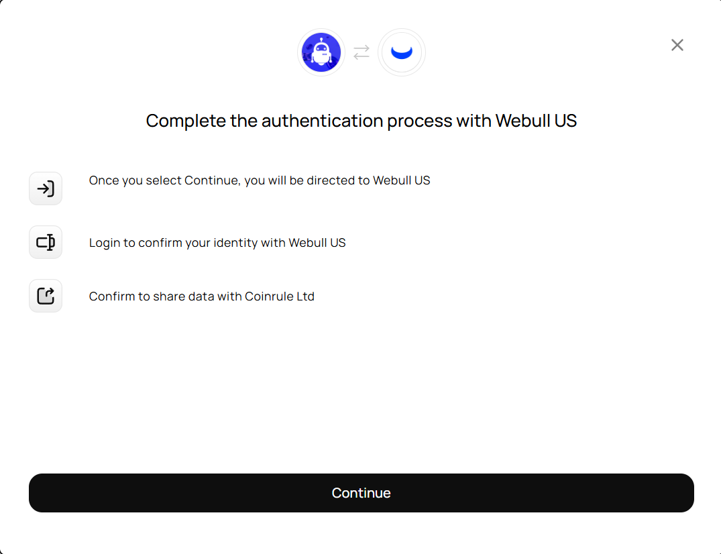This screenshot has width=721, height=554.
Task: Click the text about being directed to Webull US
Action: coord(260,180)
